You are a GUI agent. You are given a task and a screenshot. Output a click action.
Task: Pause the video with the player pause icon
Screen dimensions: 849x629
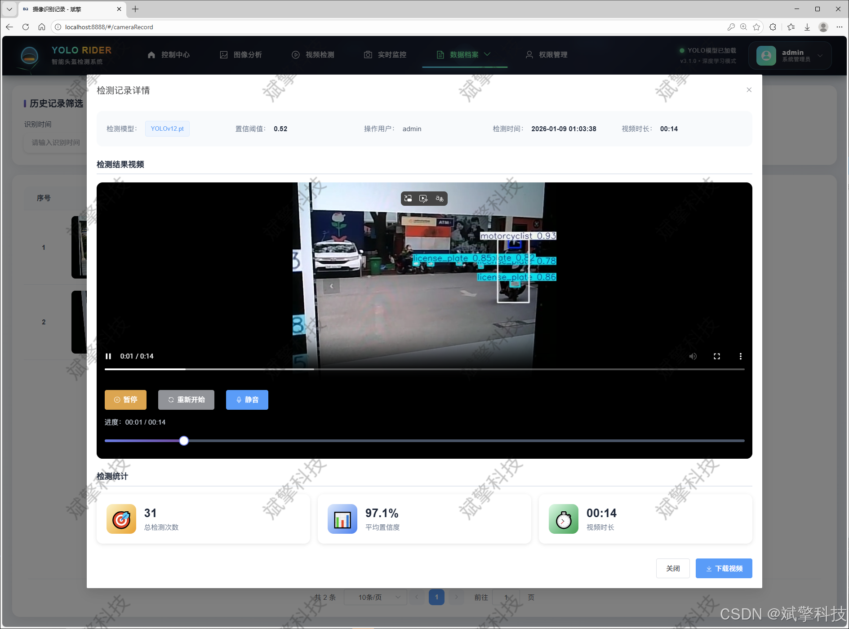coord(108,356)
